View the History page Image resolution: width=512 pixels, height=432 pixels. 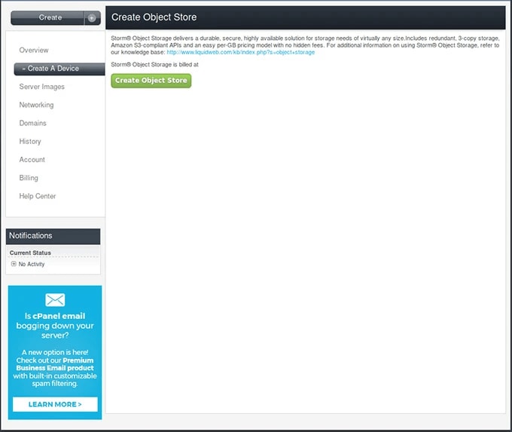click(30, 142)
